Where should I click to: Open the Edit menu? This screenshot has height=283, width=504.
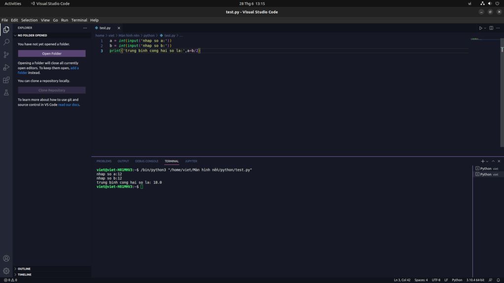(14, 20)
